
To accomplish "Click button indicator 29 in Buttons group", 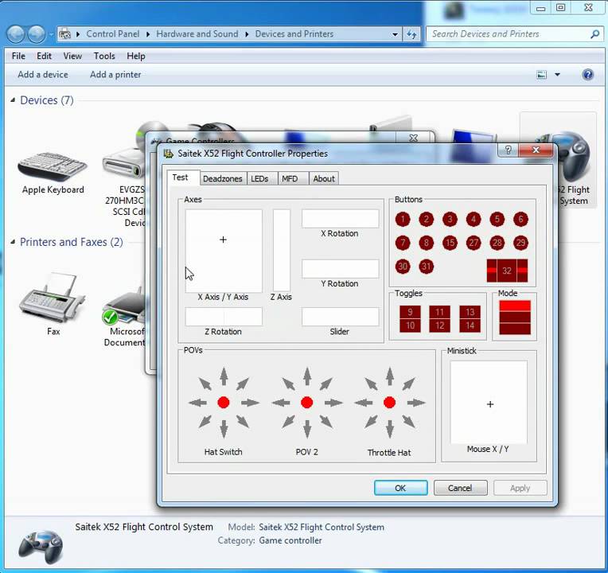I will tap(520, 243).
